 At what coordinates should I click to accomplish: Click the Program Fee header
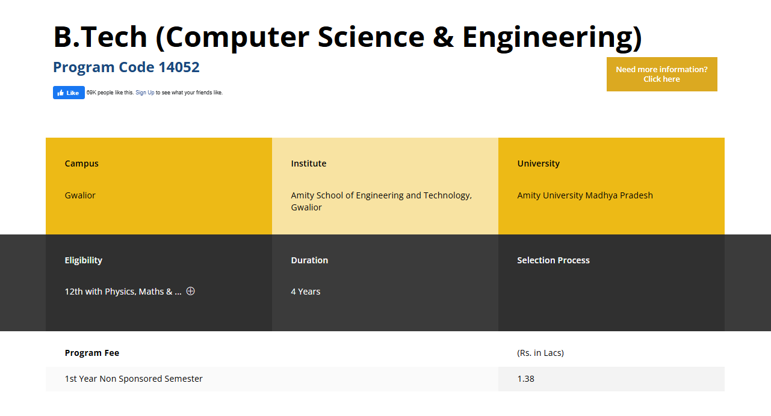click(92, 352)
